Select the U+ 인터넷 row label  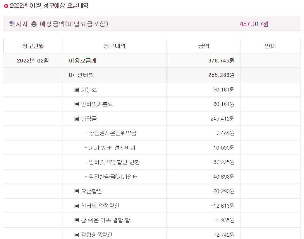(x=81, y=75)
